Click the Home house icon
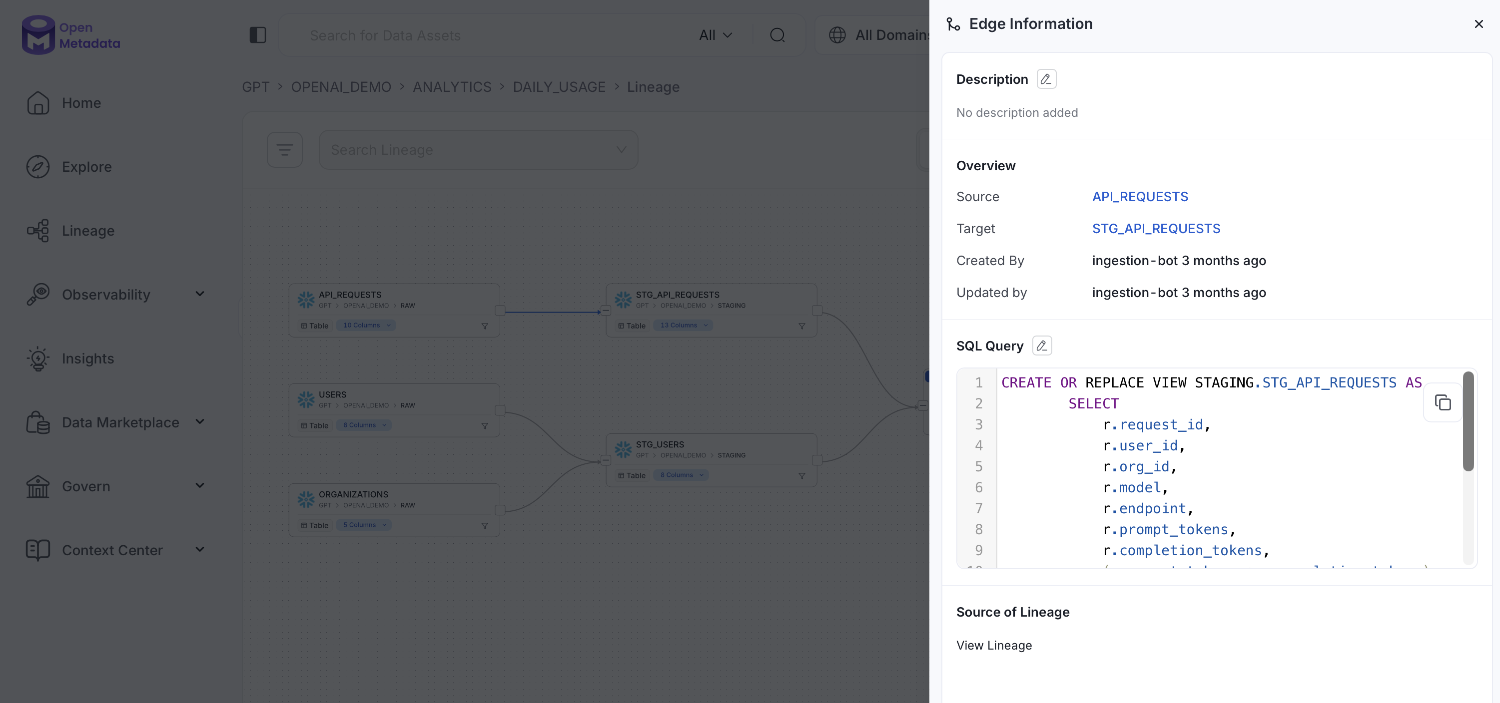Screen dimensions: 1500x703 (38, 103)
